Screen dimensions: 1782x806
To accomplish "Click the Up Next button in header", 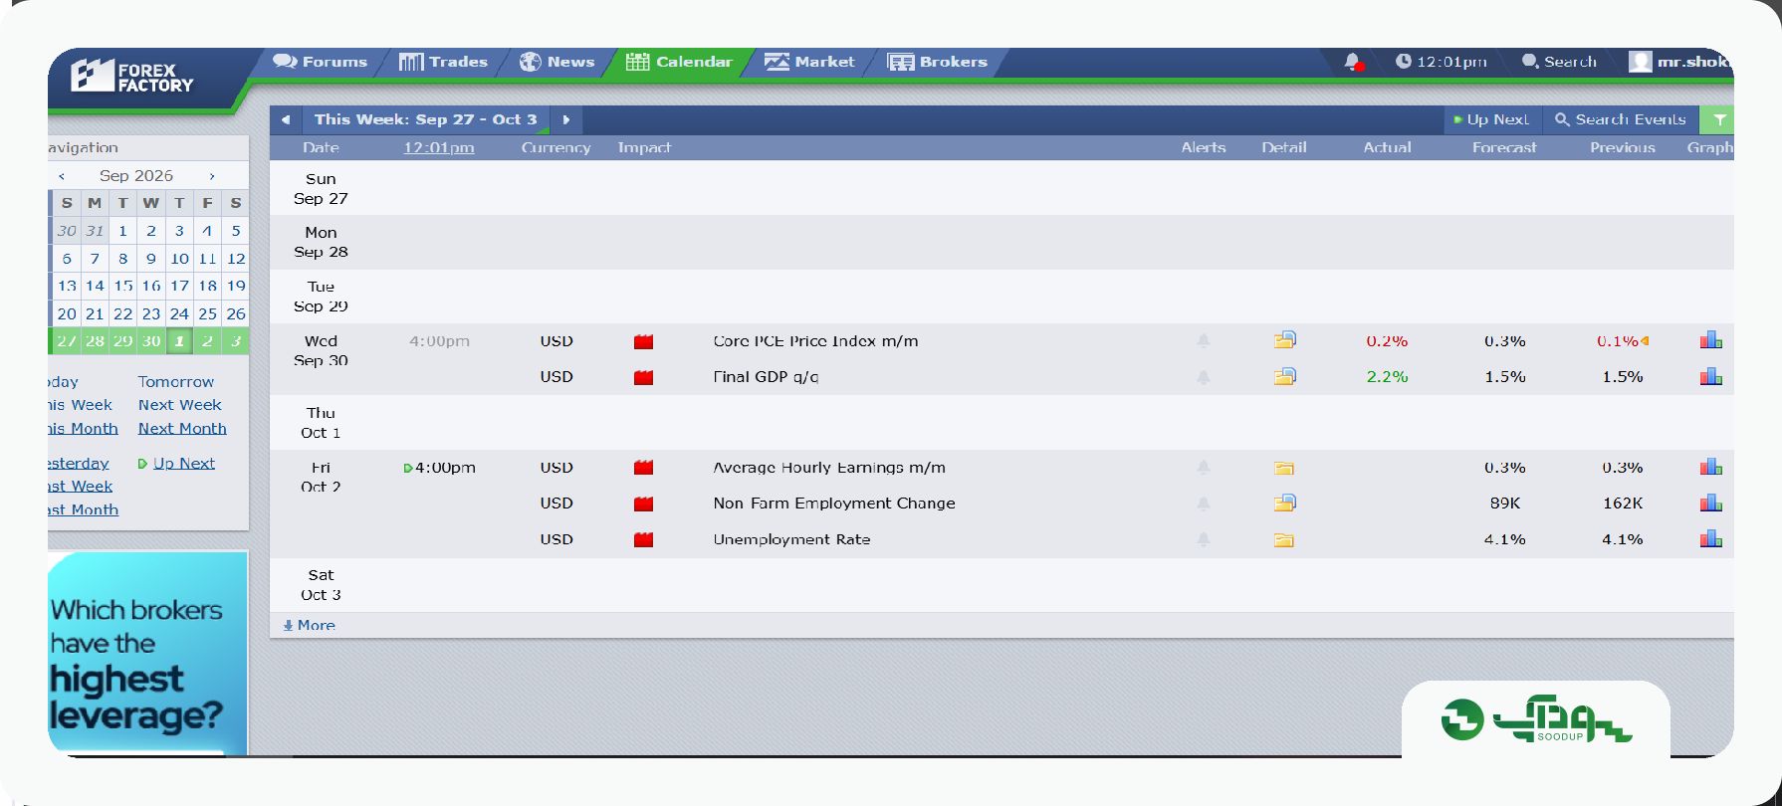I will pyautogui.click(x=1491, y=119).
